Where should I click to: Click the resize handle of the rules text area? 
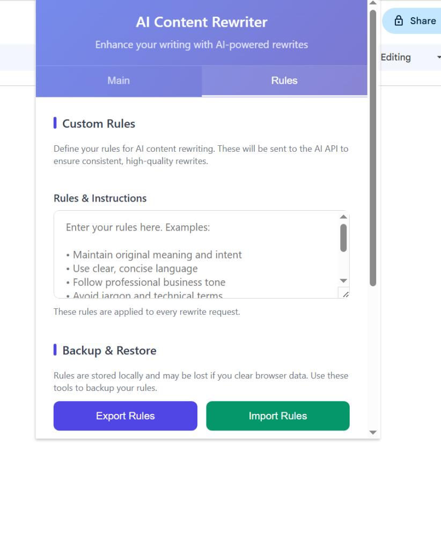346,294
